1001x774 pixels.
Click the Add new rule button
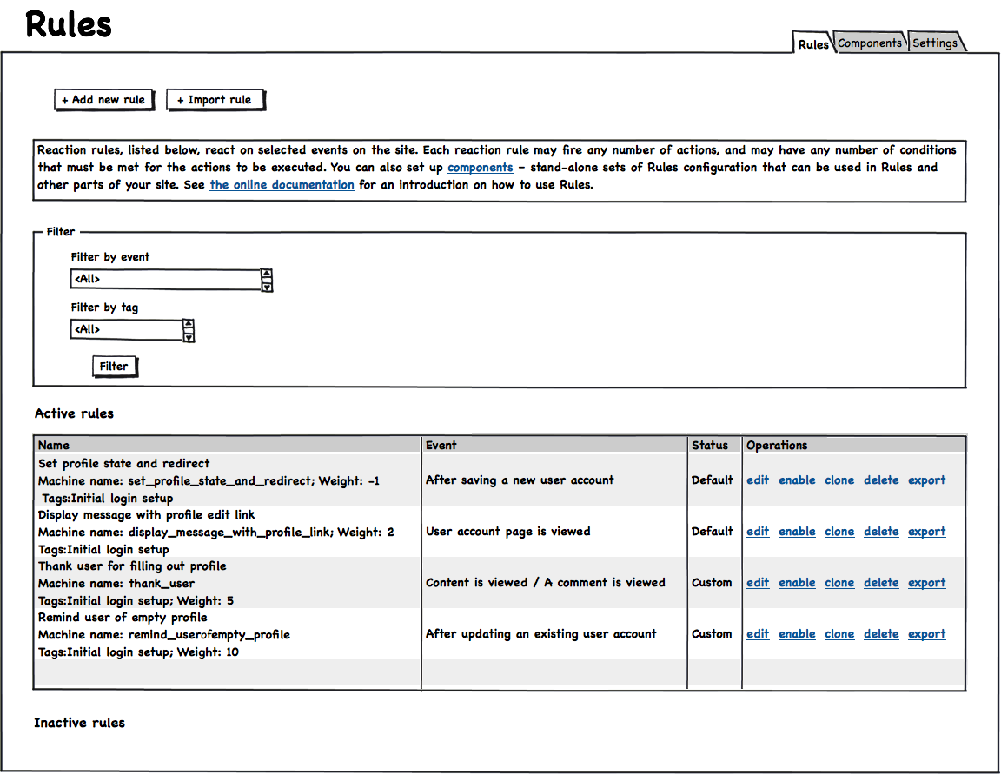pos(103,100)
